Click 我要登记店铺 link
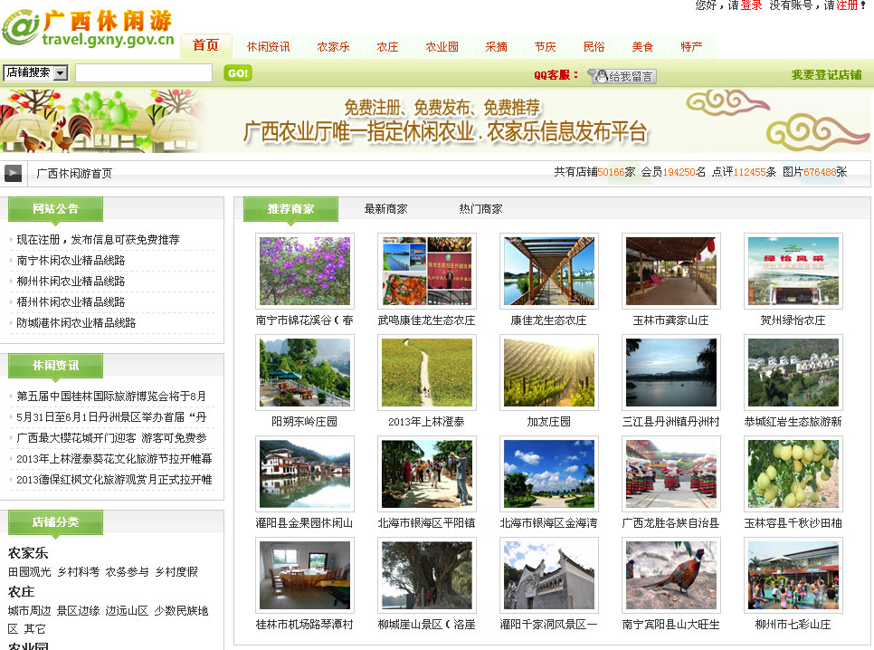 [826, 75]
